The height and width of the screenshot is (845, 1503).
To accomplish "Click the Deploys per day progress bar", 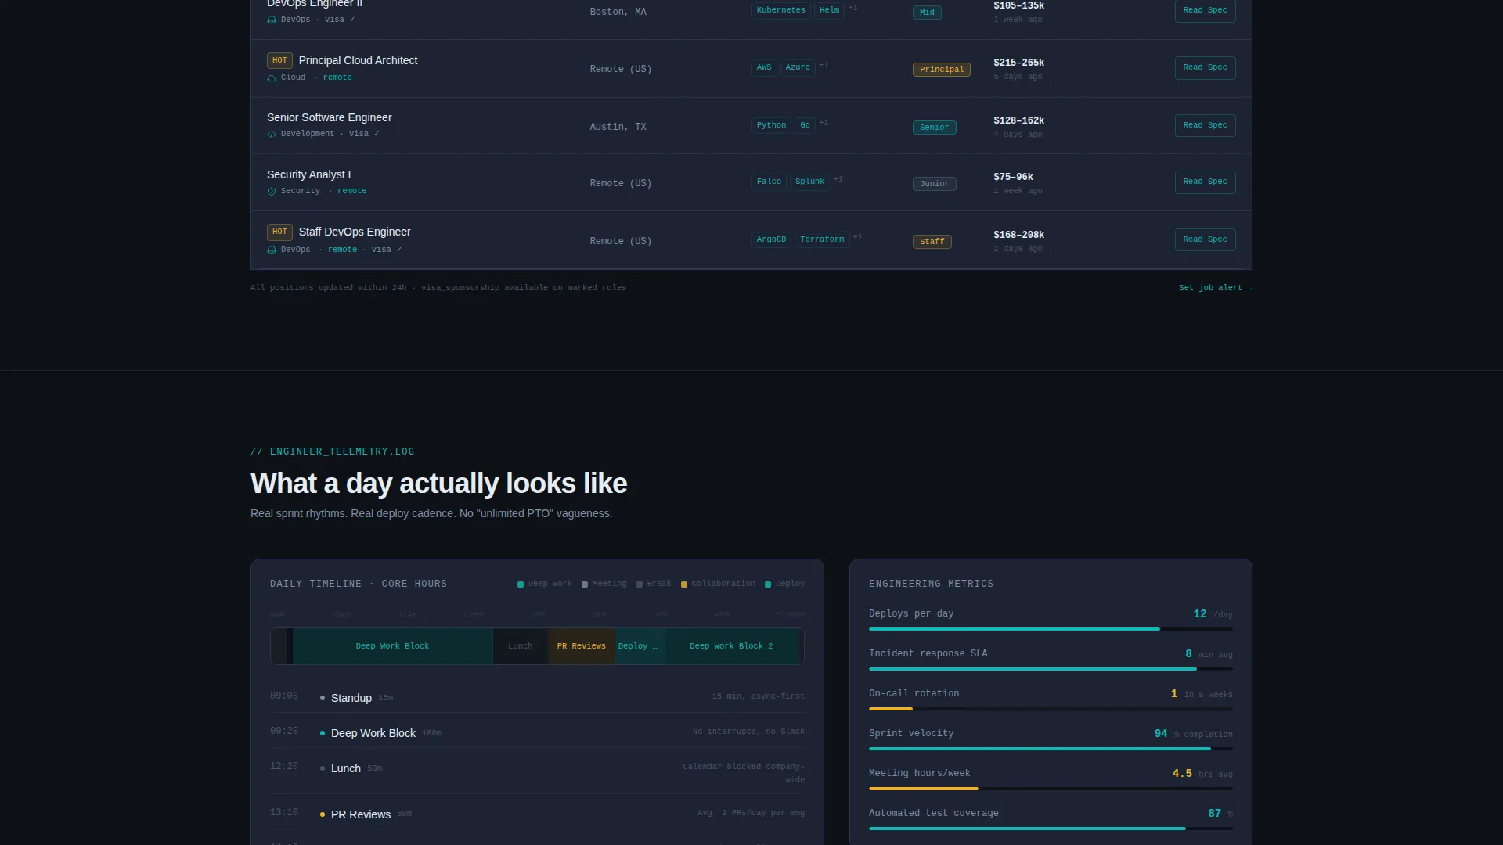I will [1051, 629].
